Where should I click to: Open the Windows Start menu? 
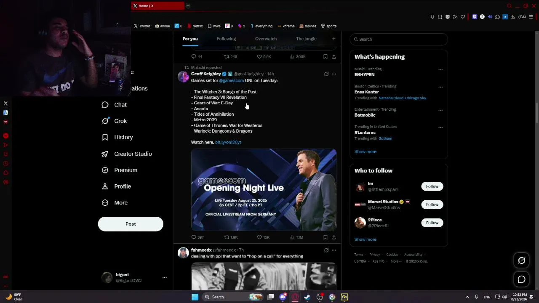[195, 297]
